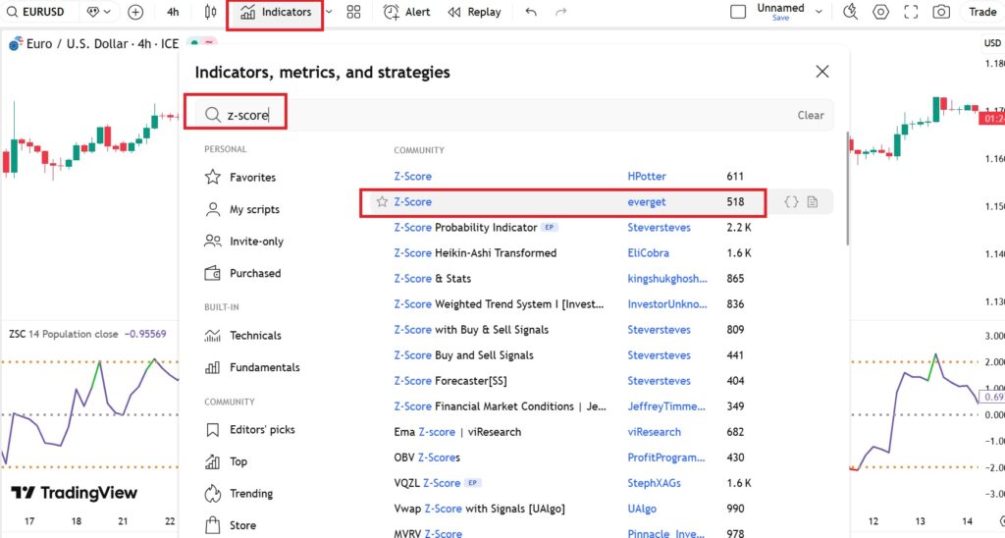
Task: Click the z-score search input field
Action: pyautogui.click(x=491, y=115)
